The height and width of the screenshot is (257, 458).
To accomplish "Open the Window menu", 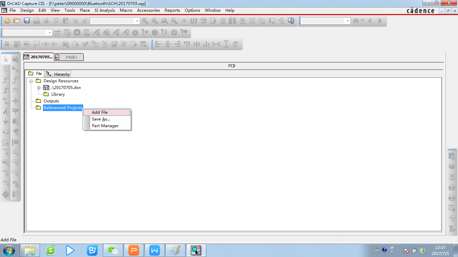I will [x=213, y=10].
